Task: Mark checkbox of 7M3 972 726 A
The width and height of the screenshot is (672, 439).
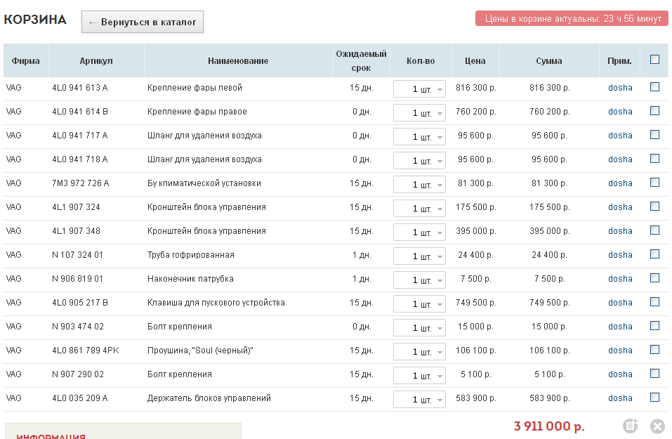Action: coord(654,183)
